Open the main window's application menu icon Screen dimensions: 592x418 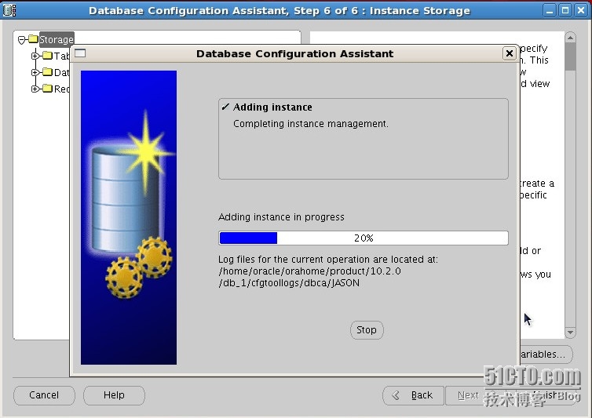click(9, 10)
